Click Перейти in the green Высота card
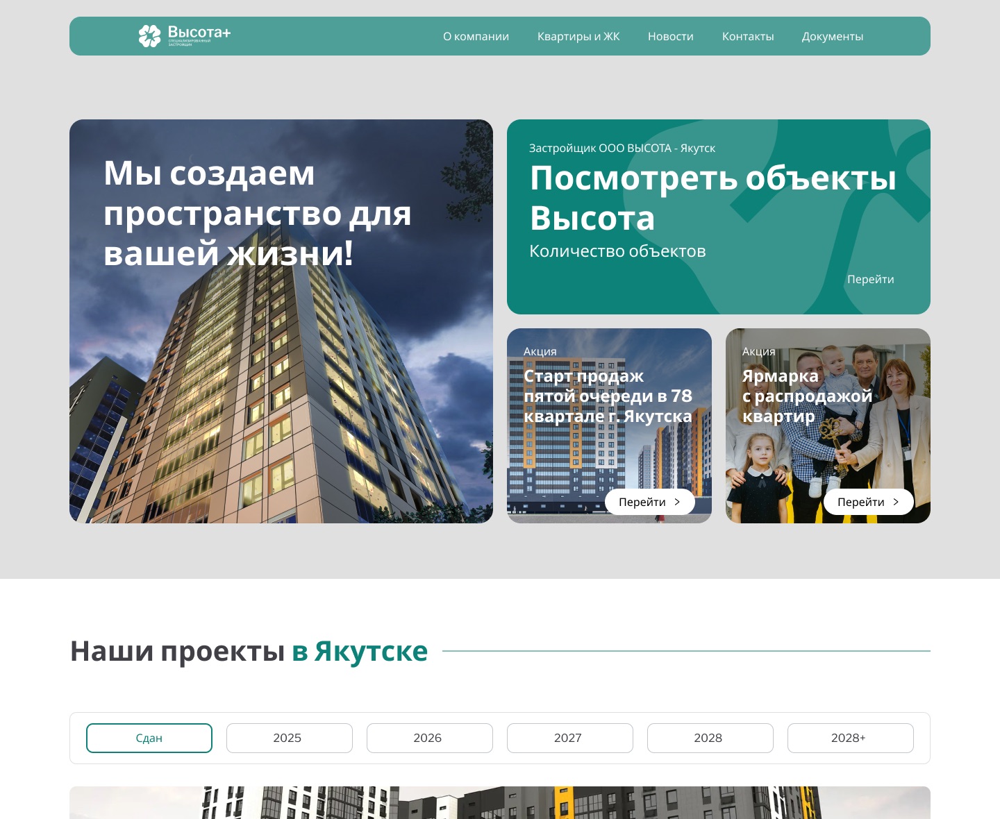Image resolution: width=1000 pixels, height=819 pixels. [x=871, y=279]
